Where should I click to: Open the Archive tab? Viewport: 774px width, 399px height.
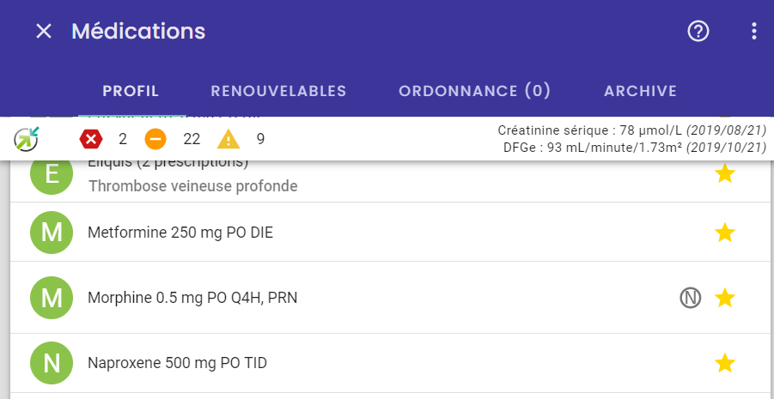click(640, 91)
